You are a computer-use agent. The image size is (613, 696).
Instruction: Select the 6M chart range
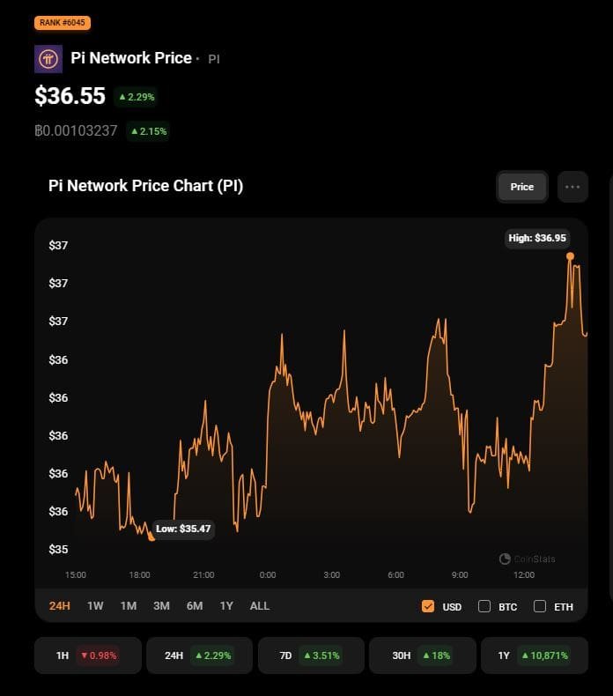pyautogui.click(x=195, y=606)
